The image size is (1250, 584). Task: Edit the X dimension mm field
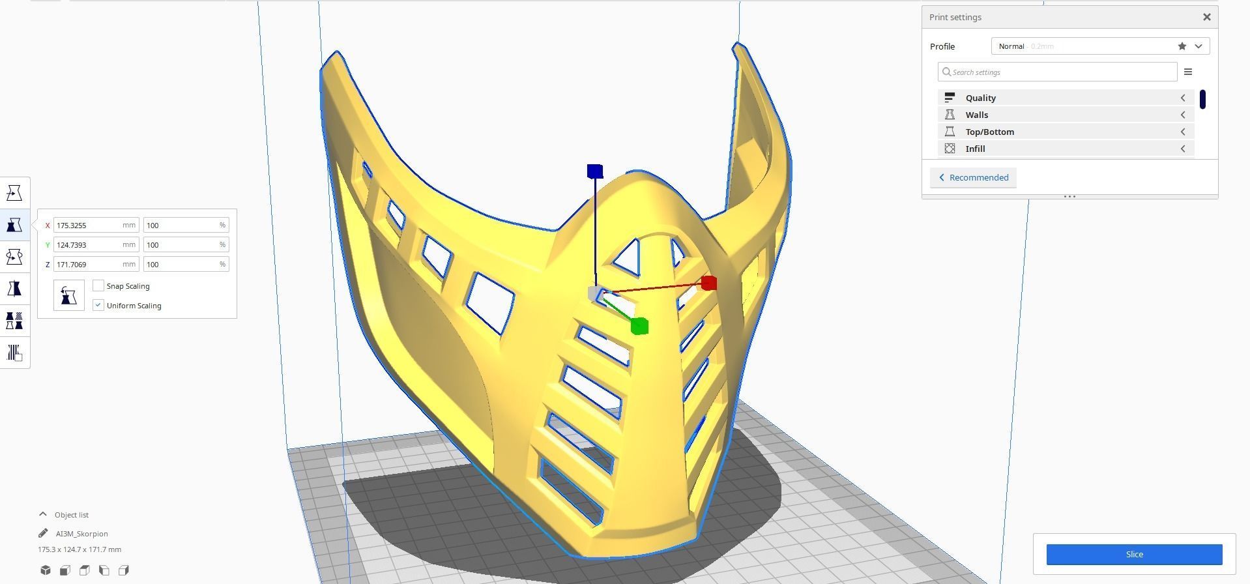pos(96,225)
